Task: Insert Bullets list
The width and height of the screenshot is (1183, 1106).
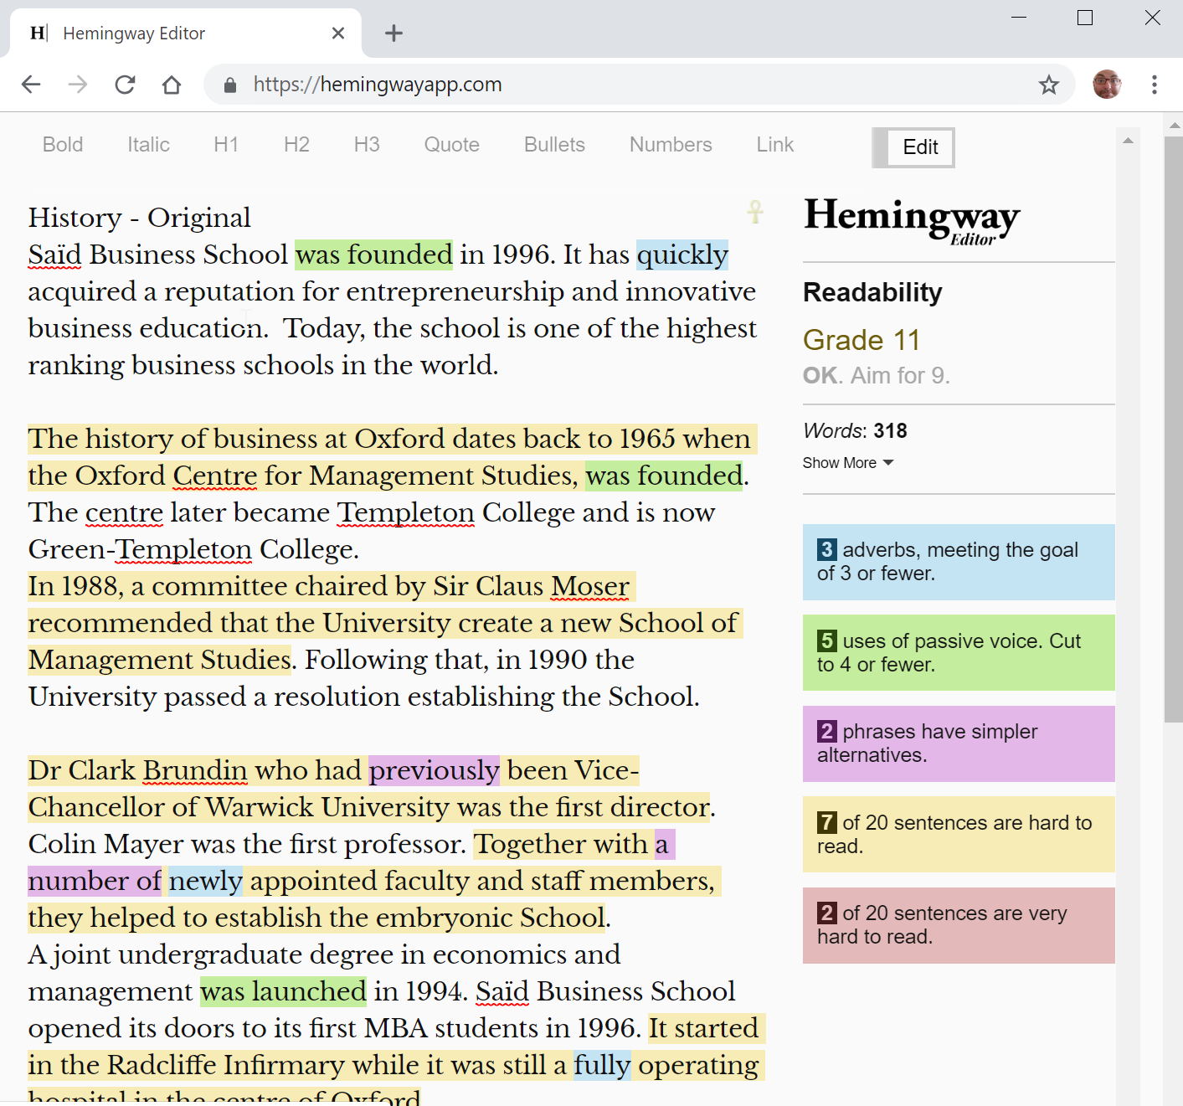Action: (x=554, y=145)
